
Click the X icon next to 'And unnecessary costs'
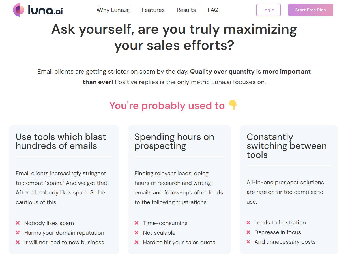248,242
